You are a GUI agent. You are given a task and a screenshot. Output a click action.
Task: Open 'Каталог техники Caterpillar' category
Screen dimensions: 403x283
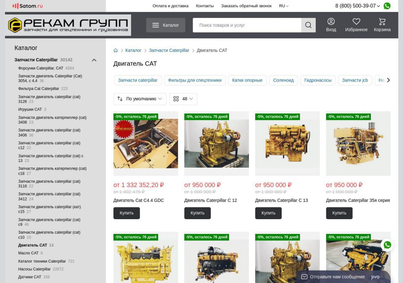[42, 261]
